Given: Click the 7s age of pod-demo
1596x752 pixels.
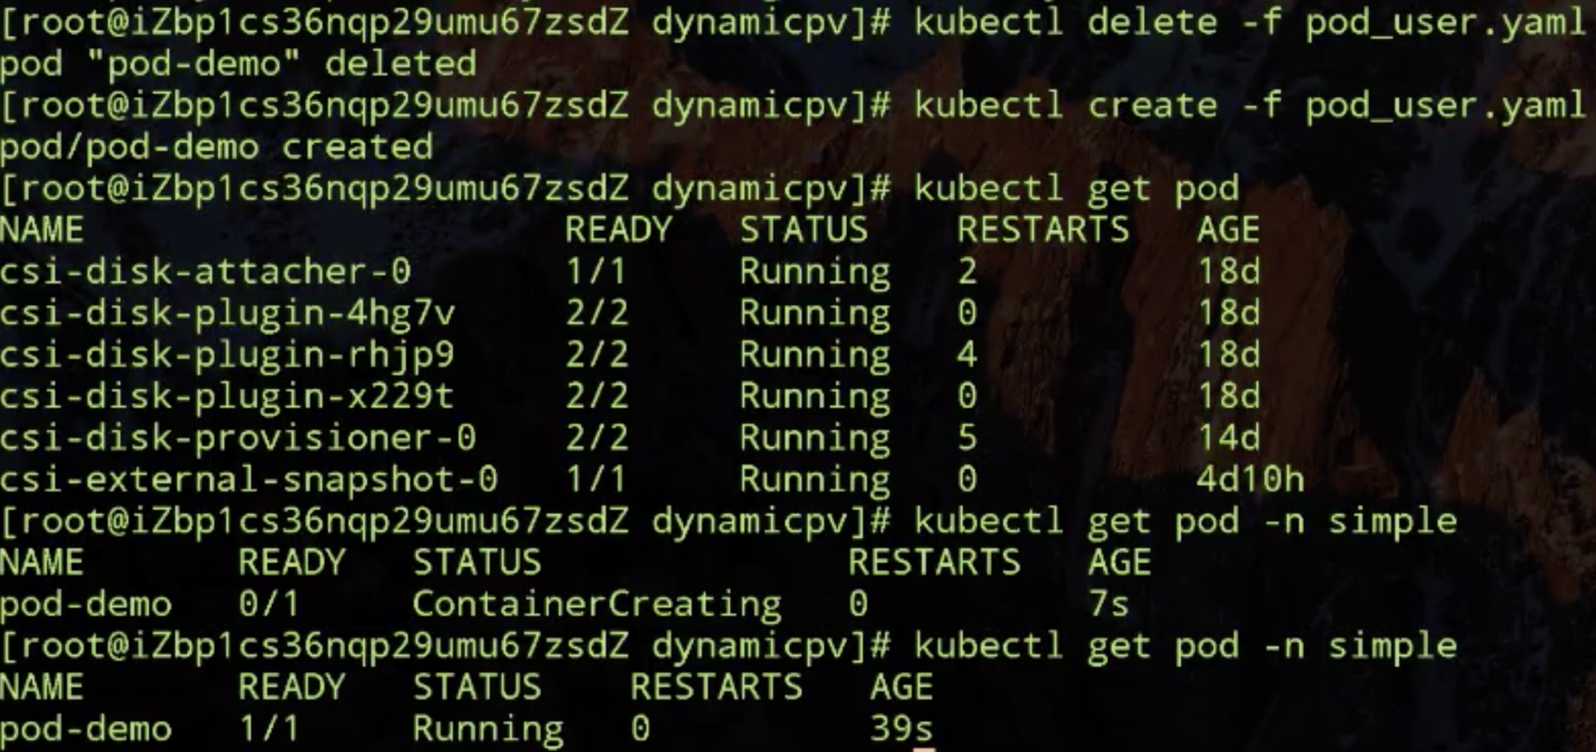Looking at the screenshot, I should [x=1109, y=604].
